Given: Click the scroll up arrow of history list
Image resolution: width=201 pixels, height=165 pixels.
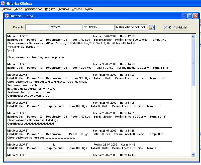Looking at the screenshot, I should tap(193, 36).
